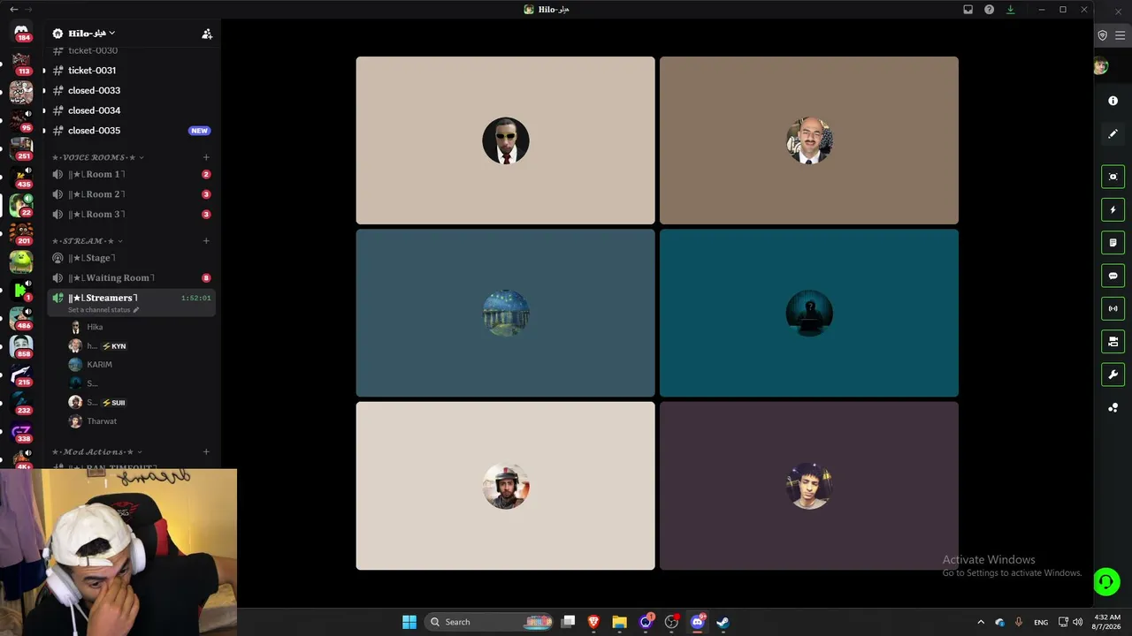Go back with title bar arrow
The image size is (1132, 636).
point(13,9)
